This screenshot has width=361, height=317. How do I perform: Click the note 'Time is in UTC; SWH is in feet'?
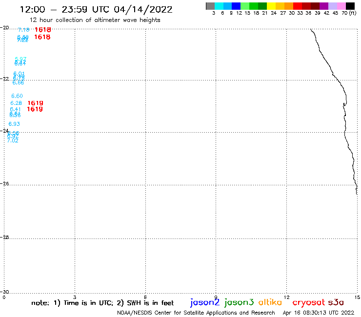pyautogui.click(x=102, y=303)
